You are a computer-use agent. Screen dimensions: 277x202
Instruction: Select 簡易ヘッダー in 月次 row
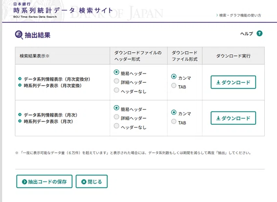[x=116, y=108]
